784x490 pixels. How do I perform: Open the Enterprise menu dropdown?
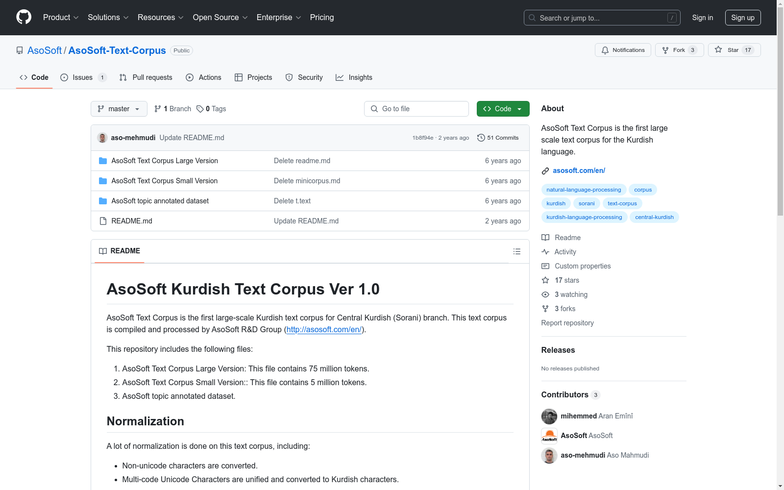(279, 18)
